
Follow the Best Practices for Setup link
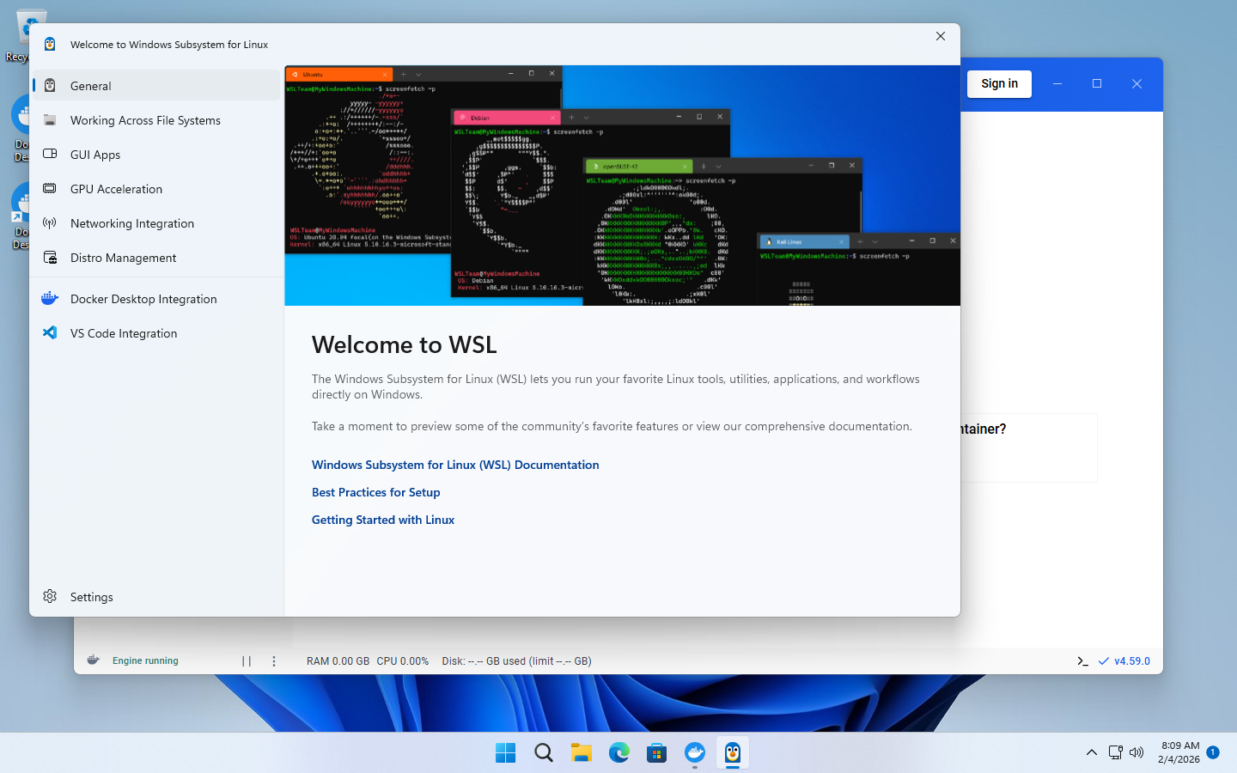tap(375, 492)
